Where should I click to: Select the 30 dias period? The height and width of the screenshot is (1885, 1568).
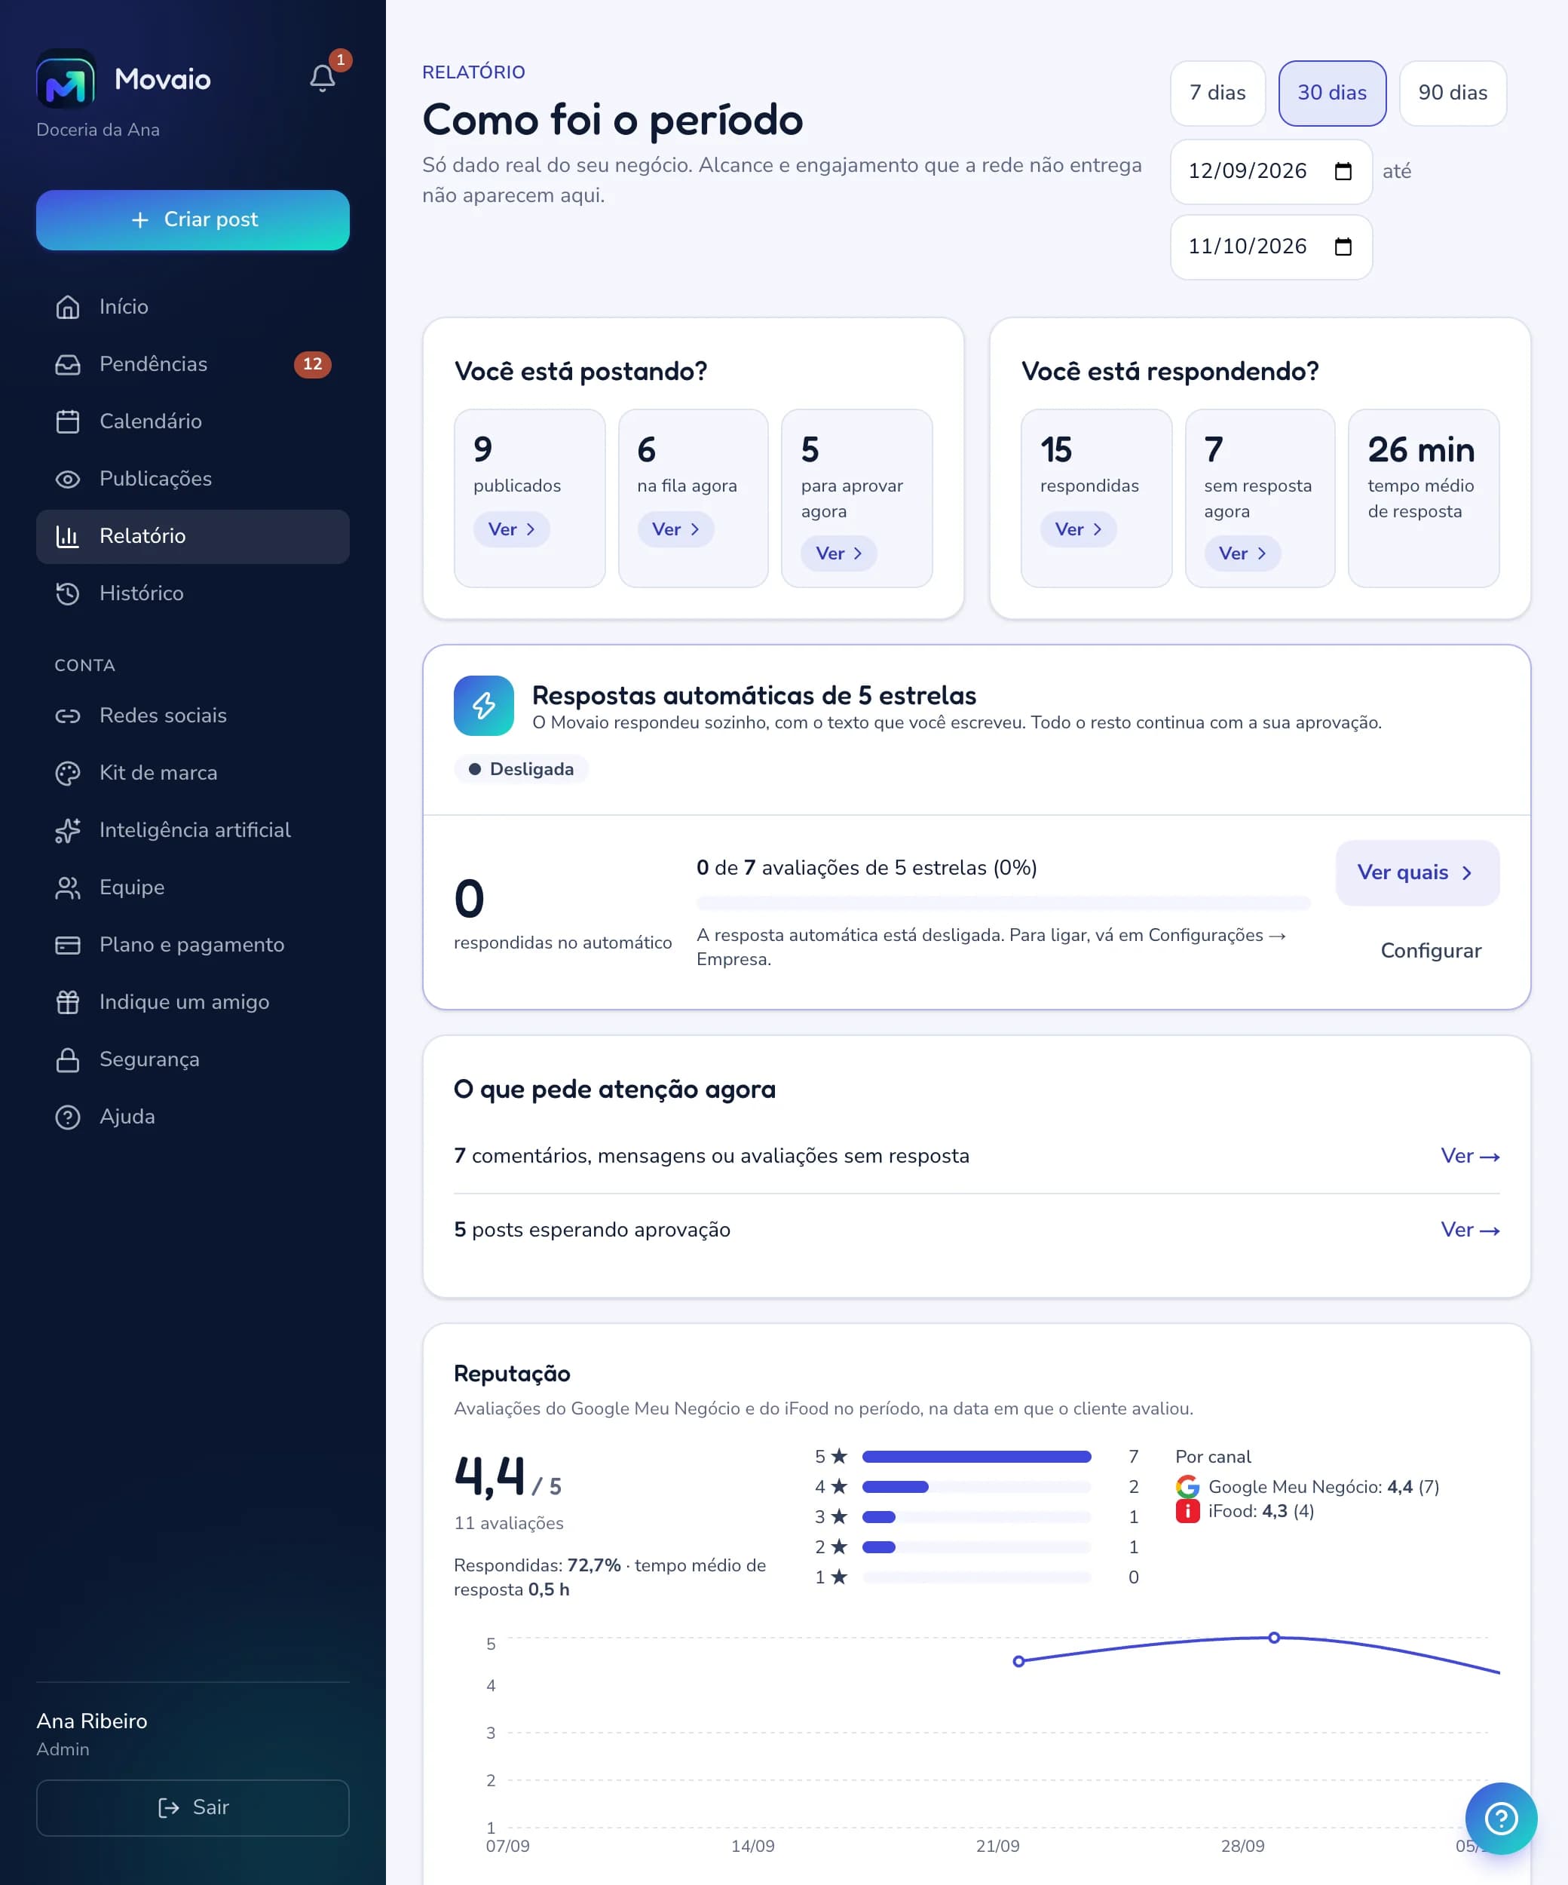tap(1332, 93)
